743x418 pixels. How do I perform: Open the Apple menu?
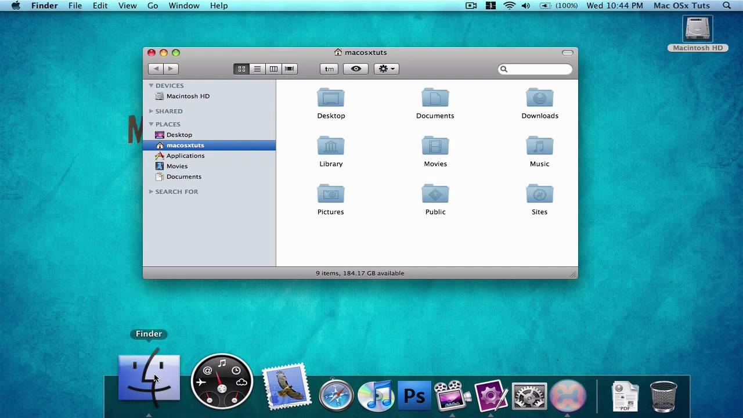click(x=16, y=6)
